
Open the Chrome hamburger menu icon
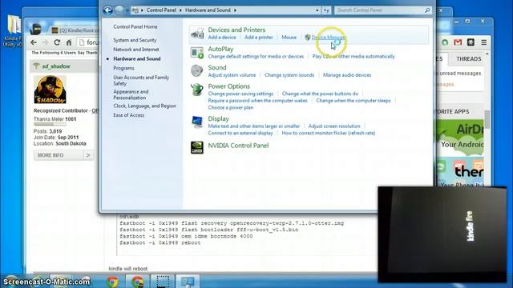[484, 42]
